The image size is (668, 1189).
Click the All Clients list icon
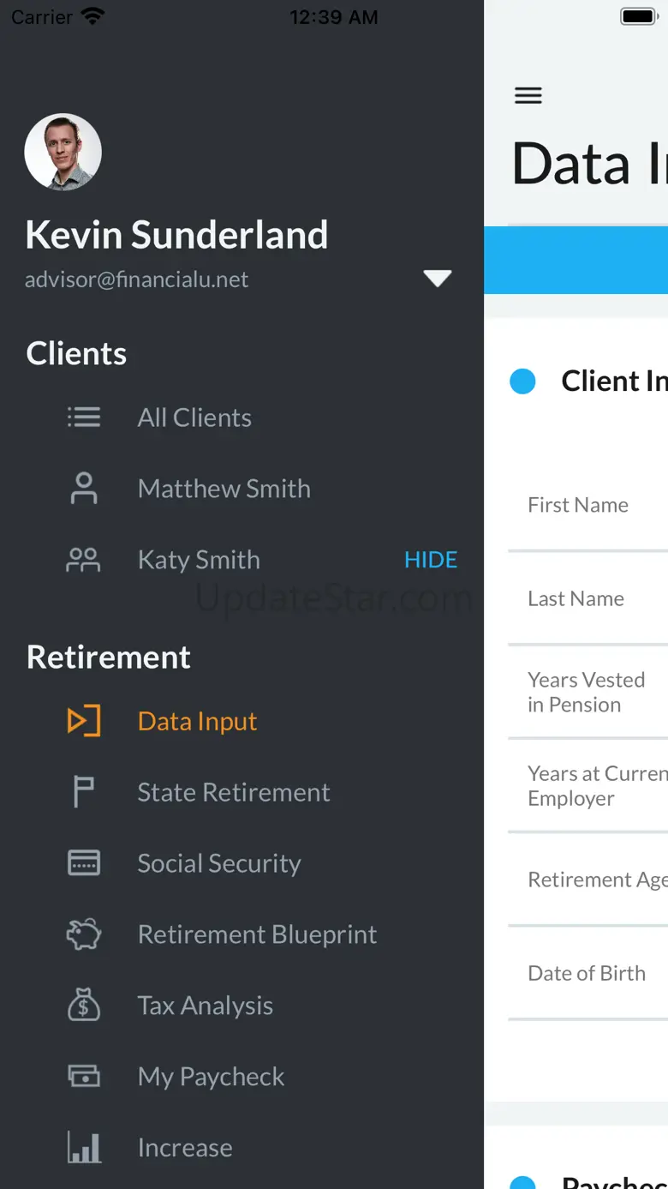84,417
